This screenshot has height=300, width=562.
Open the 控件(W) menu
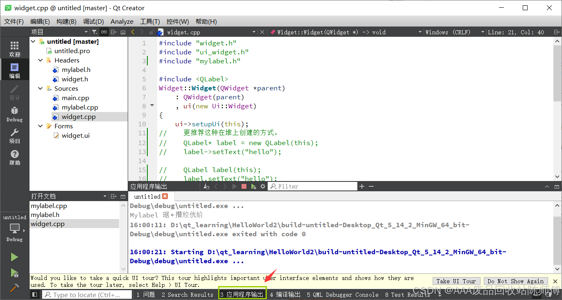178,21
